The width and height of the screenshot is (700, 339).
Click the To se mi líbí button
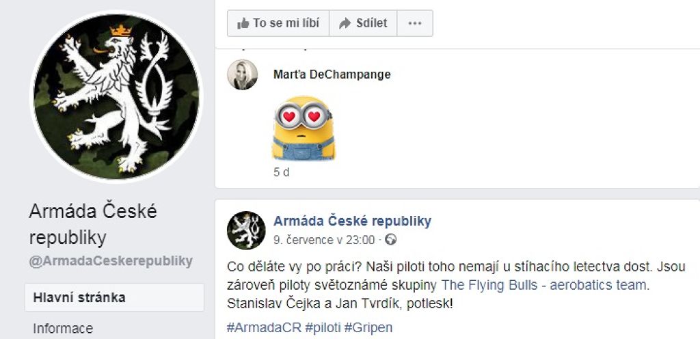pyautogui.click(x=278, y=23)
